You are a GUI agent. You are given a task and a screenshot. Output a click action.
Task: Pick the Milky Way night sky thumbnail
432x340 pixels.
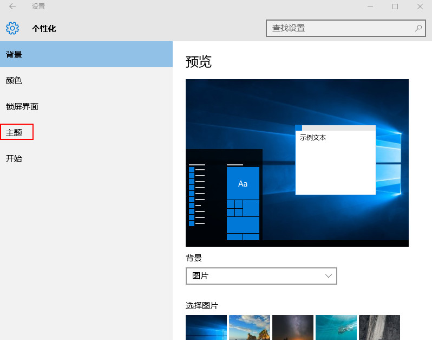tap(292, 327)
